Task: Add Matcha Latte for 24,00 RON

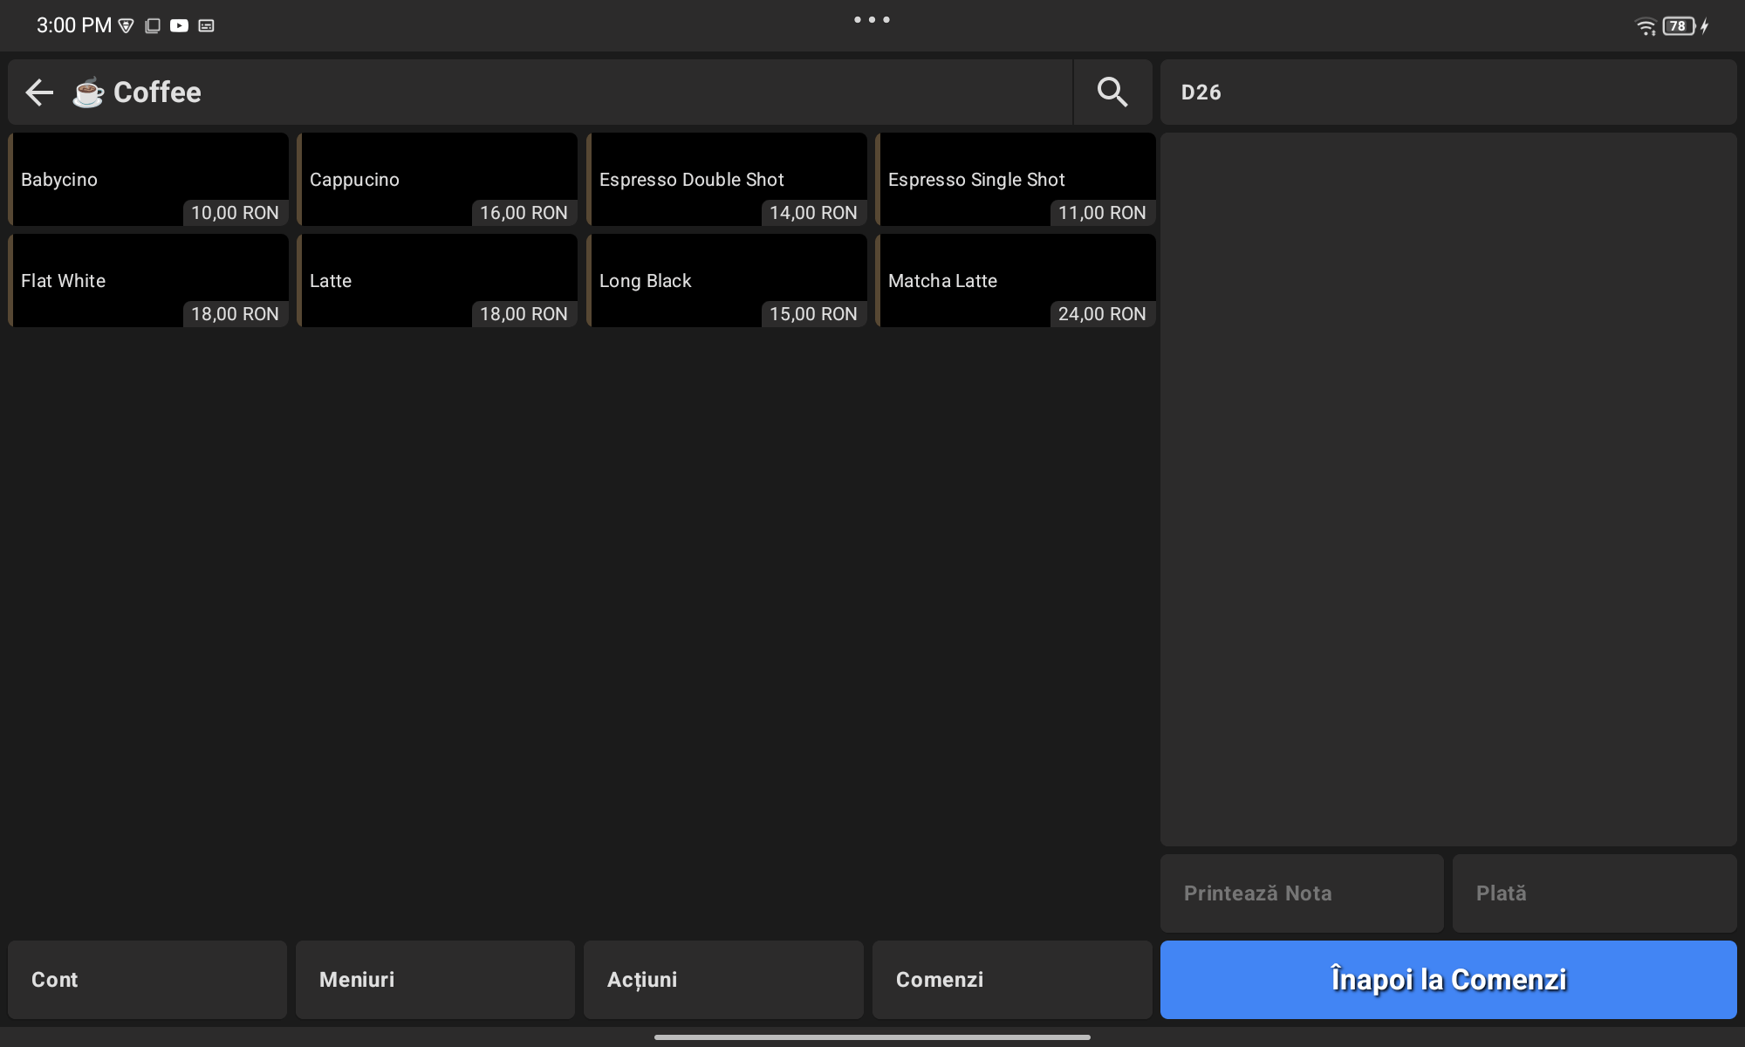Action: (x=1016, y=281)
